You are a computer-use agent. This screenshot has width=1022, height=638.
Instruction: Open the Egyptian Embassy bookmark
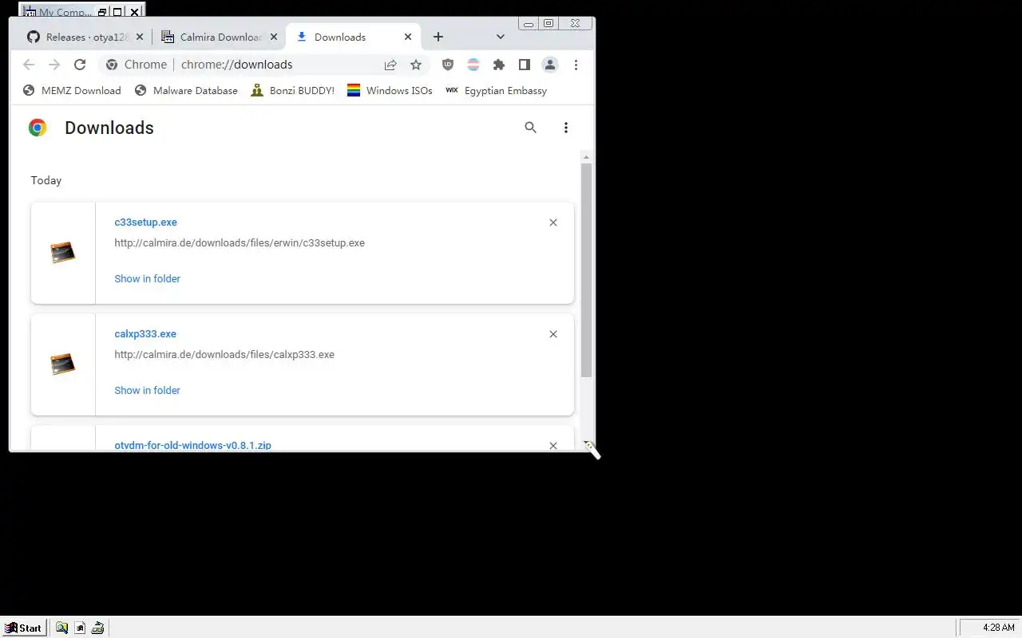click(496, 91)
